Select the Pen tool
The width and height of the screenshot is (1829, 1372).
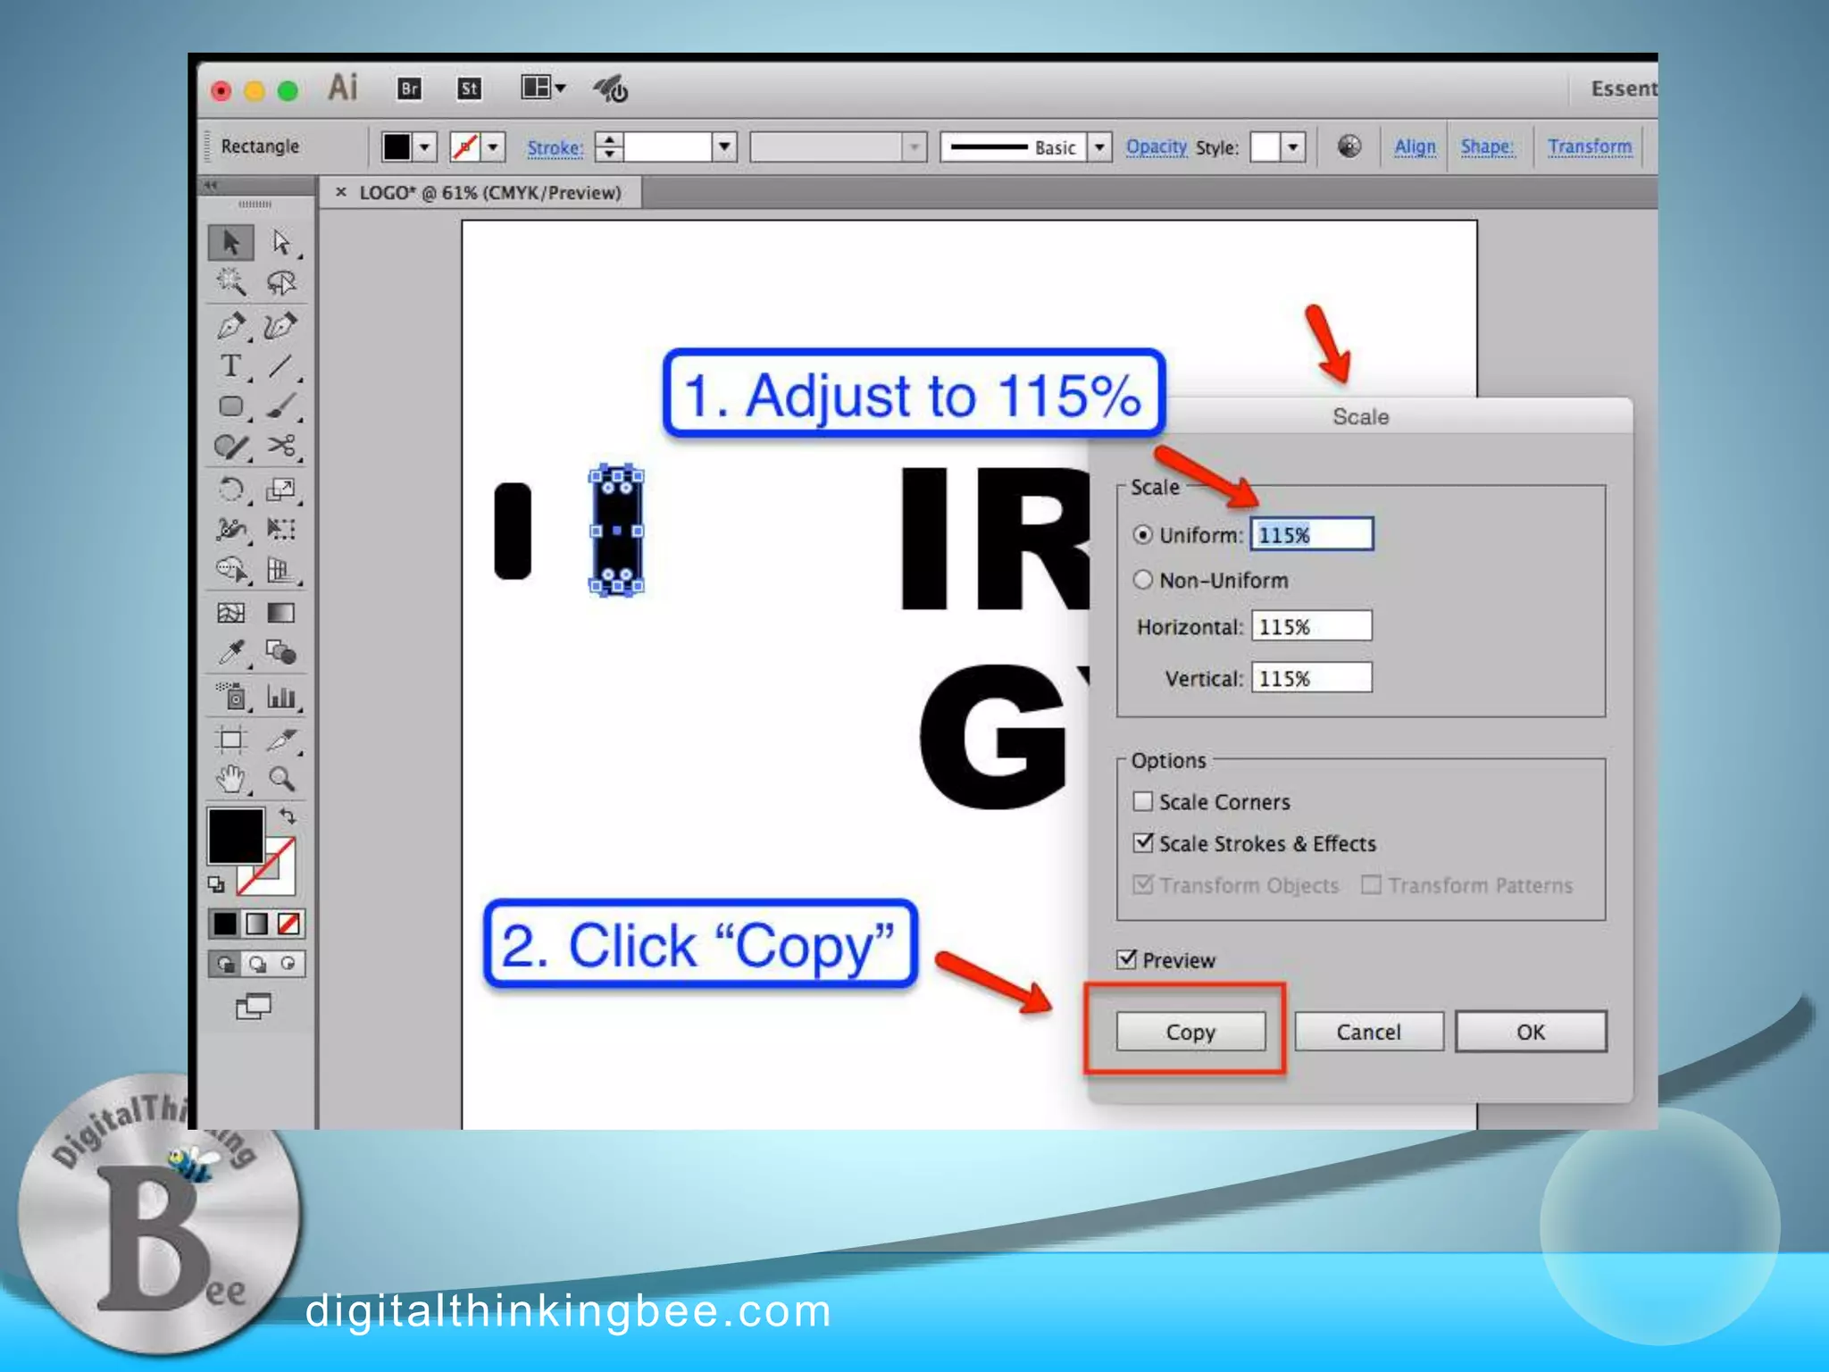coord(231,326)
